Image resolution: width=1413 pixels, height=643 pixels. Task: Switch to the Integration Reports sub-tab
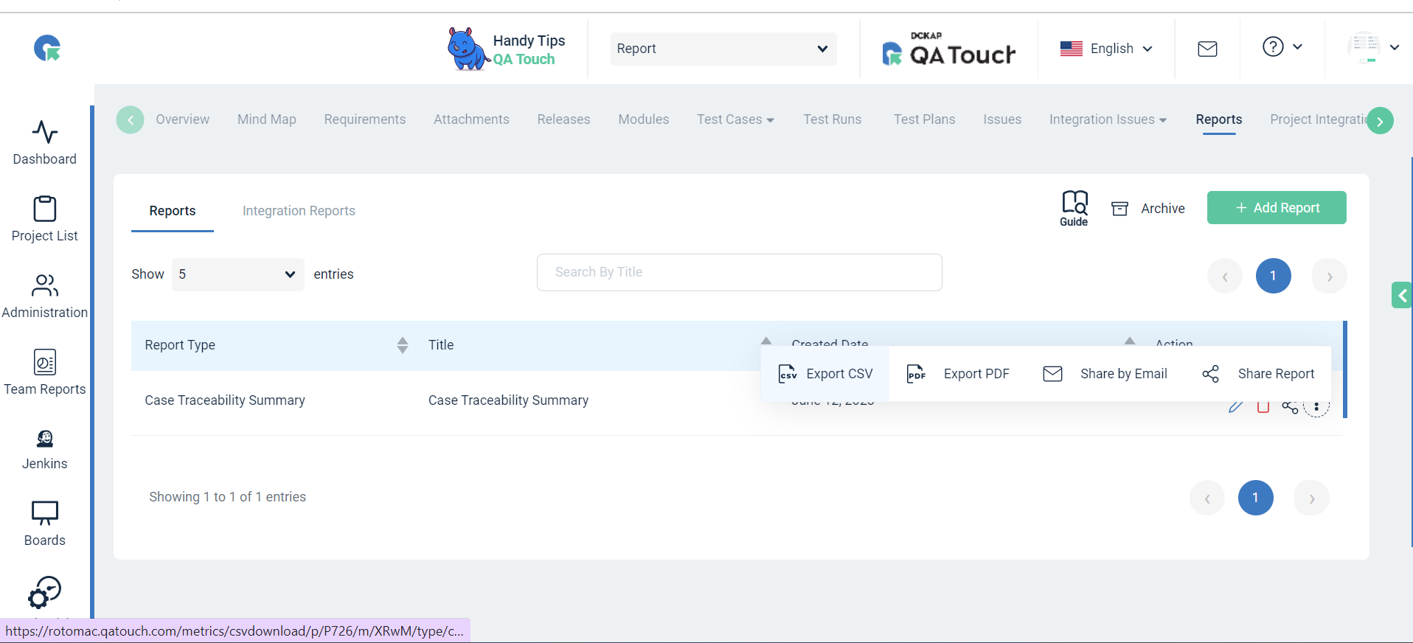299,211
